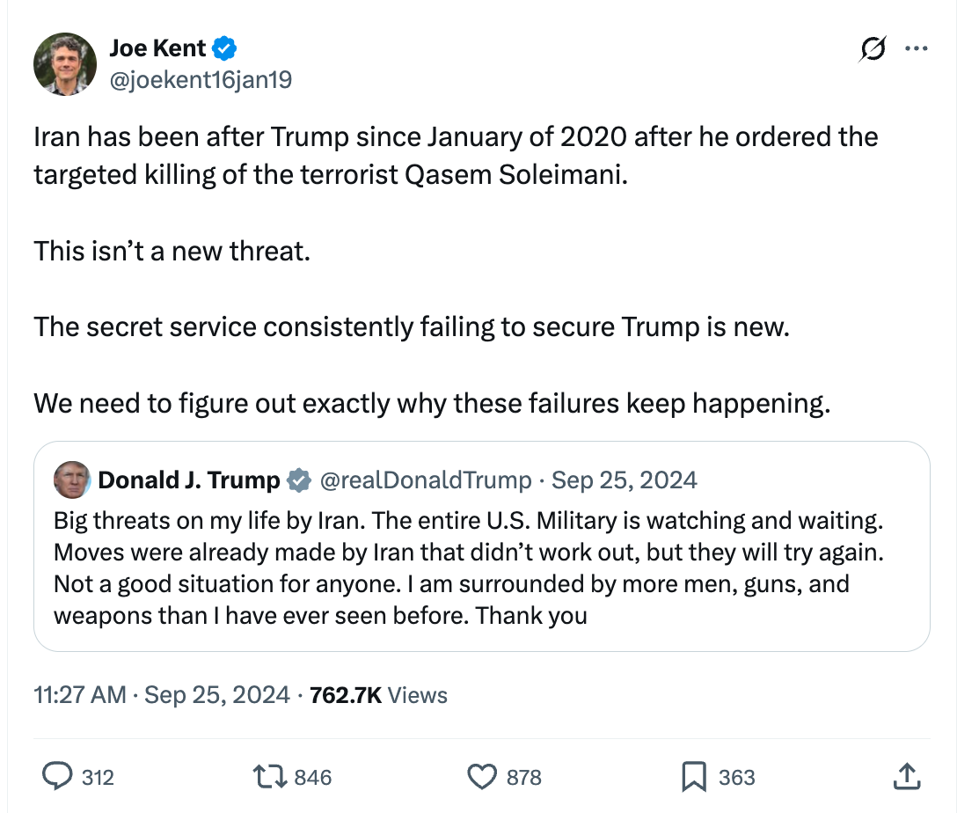The width and height of the screenshot is (957, 813).
Task: Click the 11:27 AM · Sep 25, 2024 timestamp
Action: tap(162, 695)
